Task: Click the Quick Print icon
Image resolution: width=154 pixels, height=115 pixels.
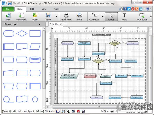Action: tap(66, 17)
